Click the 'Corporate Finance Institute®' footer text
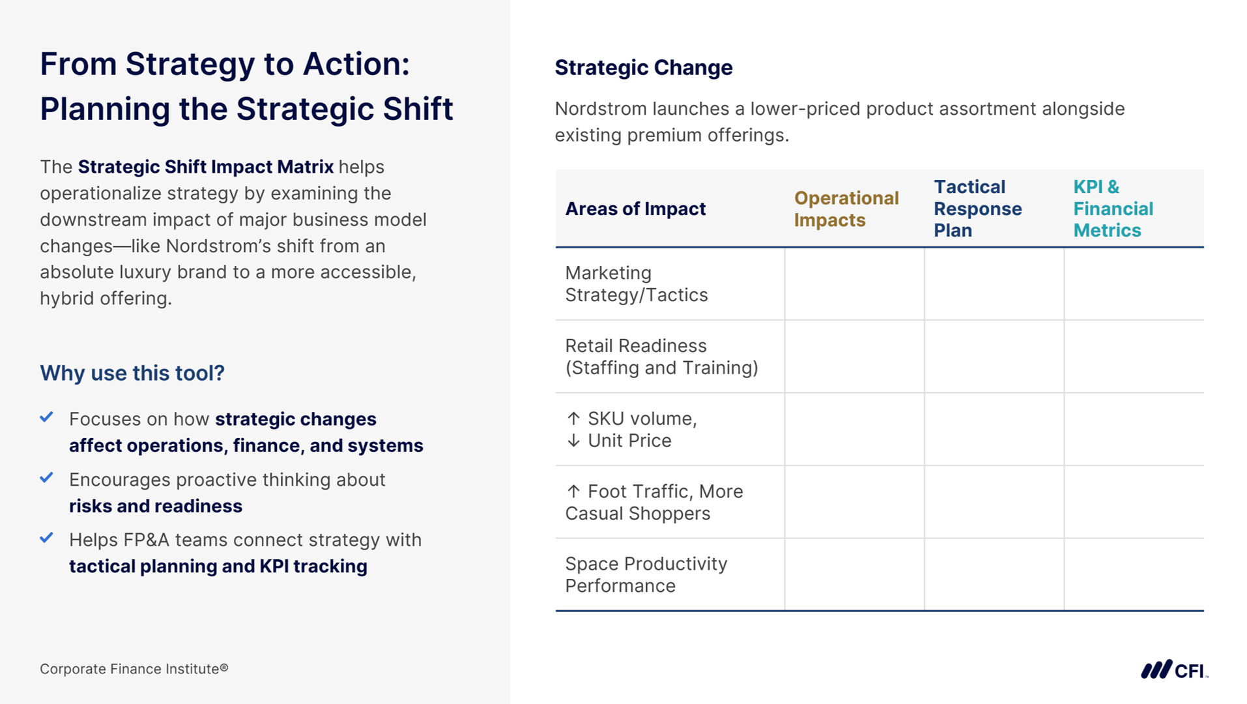The width and height of the screenshot is (1247, 704). point(134,669)
